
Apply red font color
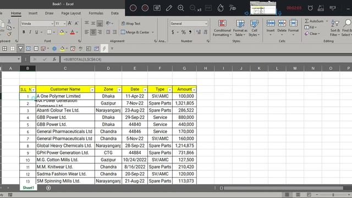(x=72, y=32)
